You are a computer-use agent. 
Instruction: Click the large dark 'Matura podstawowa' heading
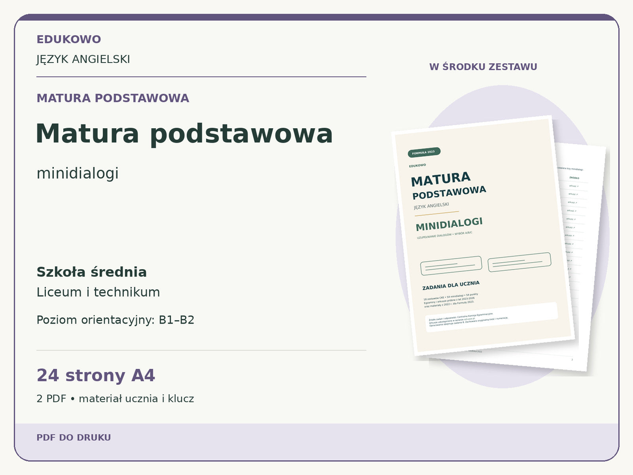[x=184, y=134]
